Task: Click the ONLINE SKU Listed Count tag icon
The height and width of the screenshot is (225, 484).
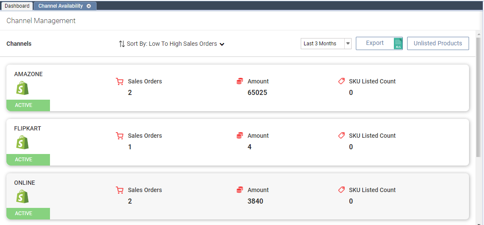Action: tap(341, 190)
